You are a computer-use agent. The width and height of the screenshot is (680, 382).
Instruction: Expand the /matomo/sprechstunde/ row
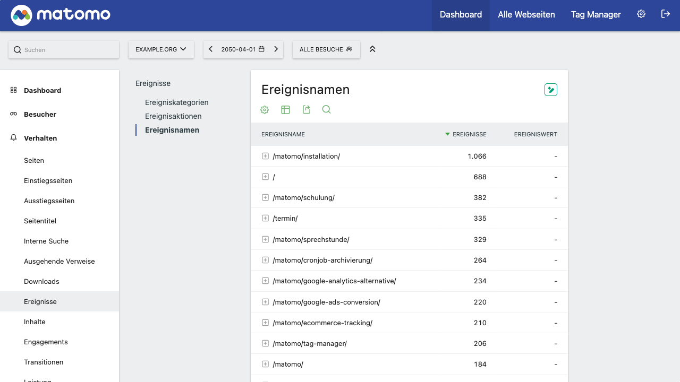click(x=265, y=239)
